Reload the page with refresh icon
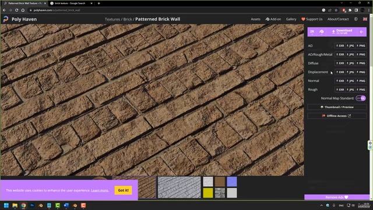Viewport: 373px width, 210px height. pos(17,10)
